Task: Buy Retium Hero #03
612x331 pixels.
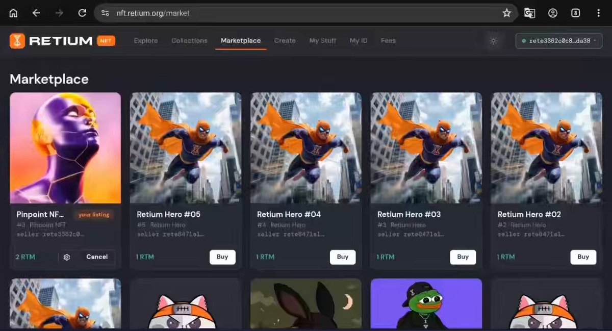Action: click(x=463, y=257)
